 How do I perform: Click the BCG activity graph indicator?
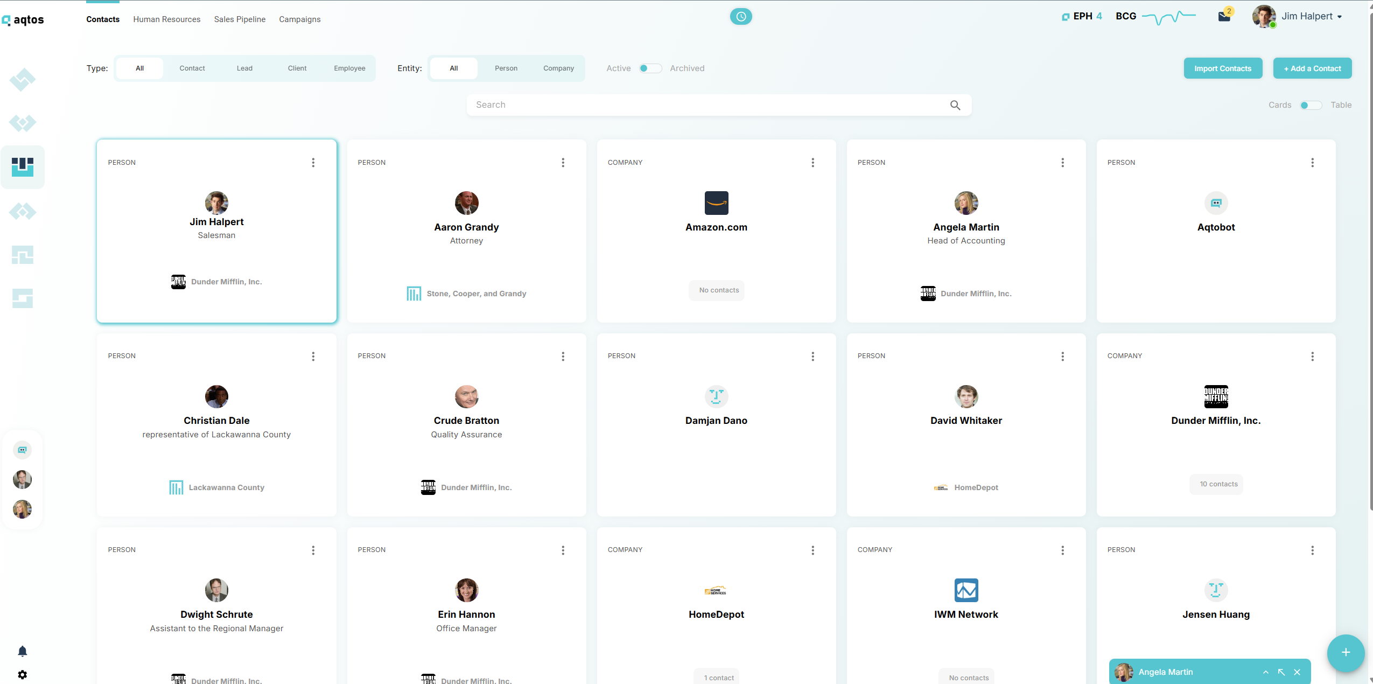click(1168, 17)
